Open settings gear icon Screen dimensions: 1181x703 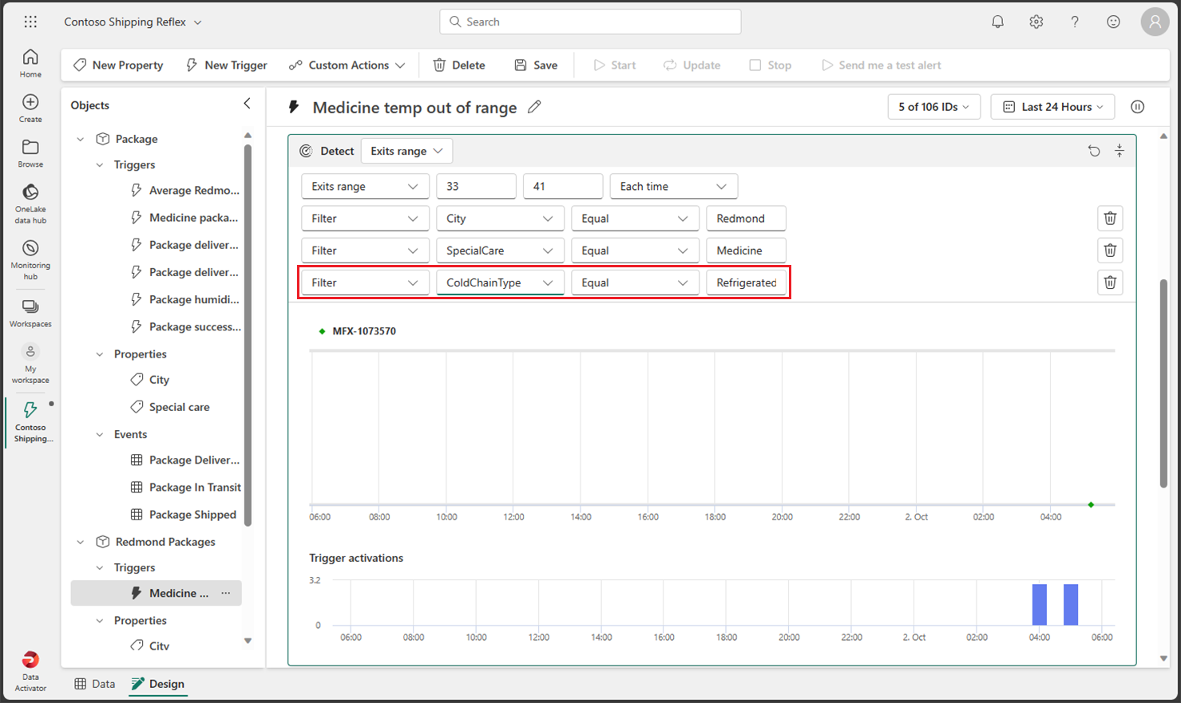(x=1036, y=22)
